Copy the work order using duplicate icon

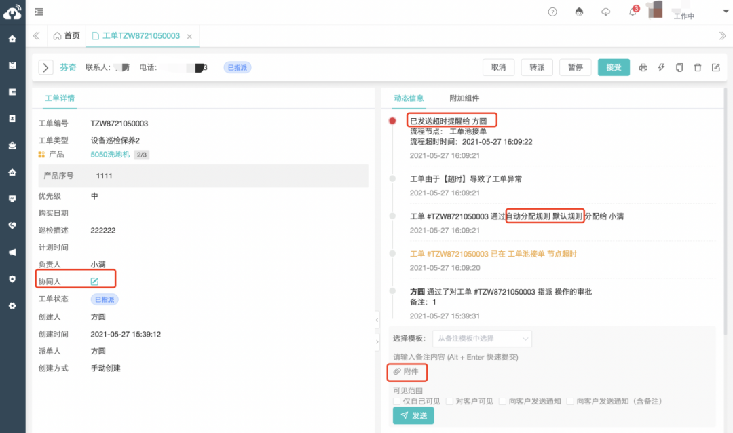coord(679,67)
